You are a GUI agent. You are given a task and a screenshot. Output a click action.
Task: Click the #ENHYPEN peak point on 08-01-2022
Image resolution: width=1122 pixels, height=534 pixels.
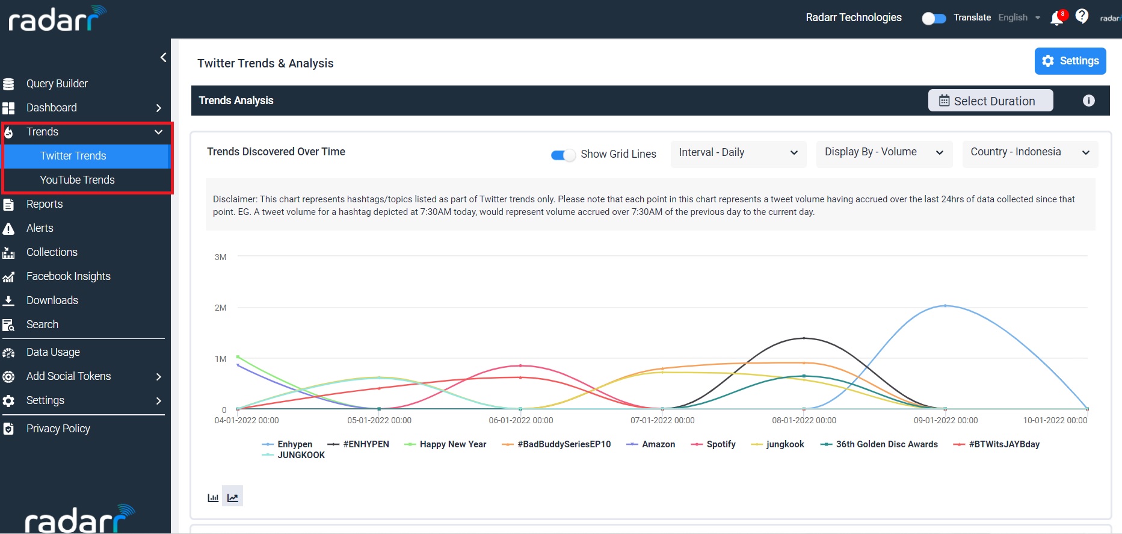[x=804, y=338]
